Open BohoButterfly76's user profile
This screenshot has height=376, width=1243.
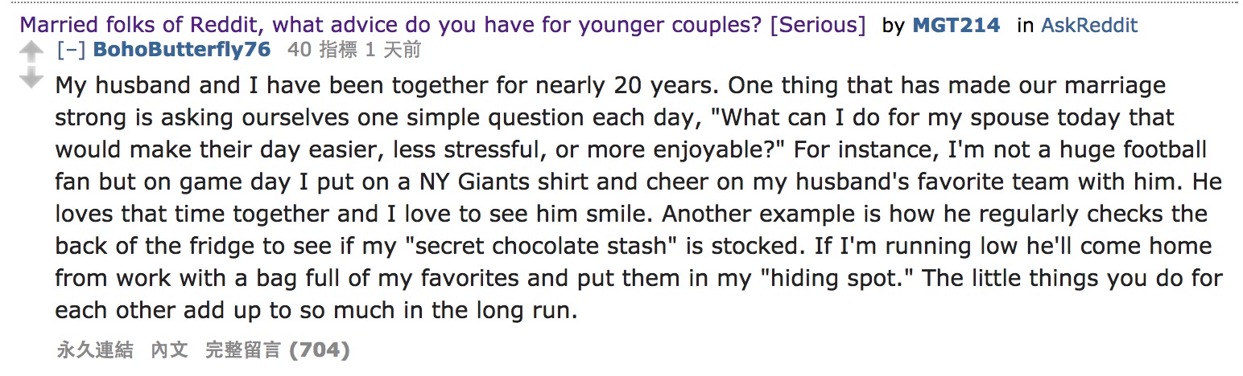[x=182, y=50]
